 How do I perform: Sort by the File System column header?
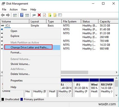[71, 21]
